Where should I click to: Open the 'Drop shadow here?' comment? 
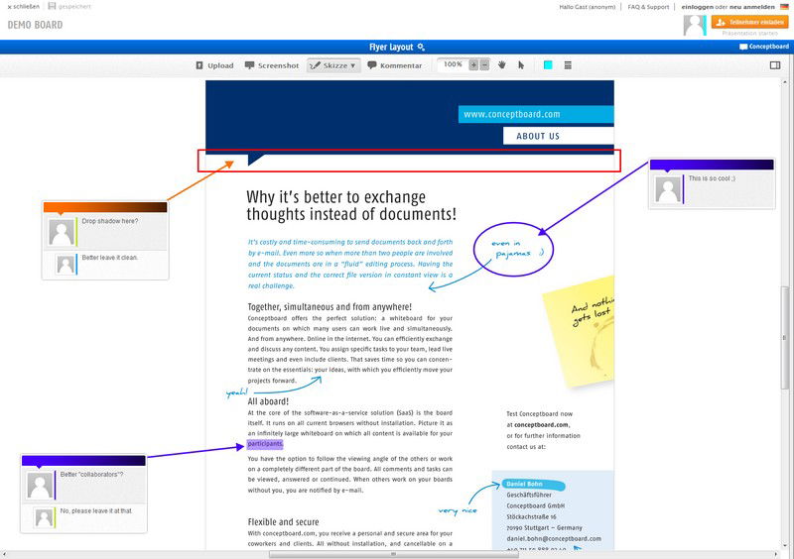pos(110,221)
